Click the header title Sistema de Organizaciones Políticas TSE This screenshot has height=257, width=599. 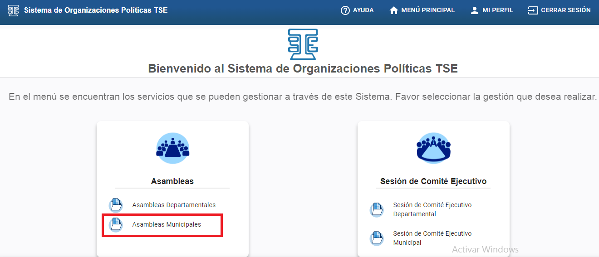pos(96,10)
